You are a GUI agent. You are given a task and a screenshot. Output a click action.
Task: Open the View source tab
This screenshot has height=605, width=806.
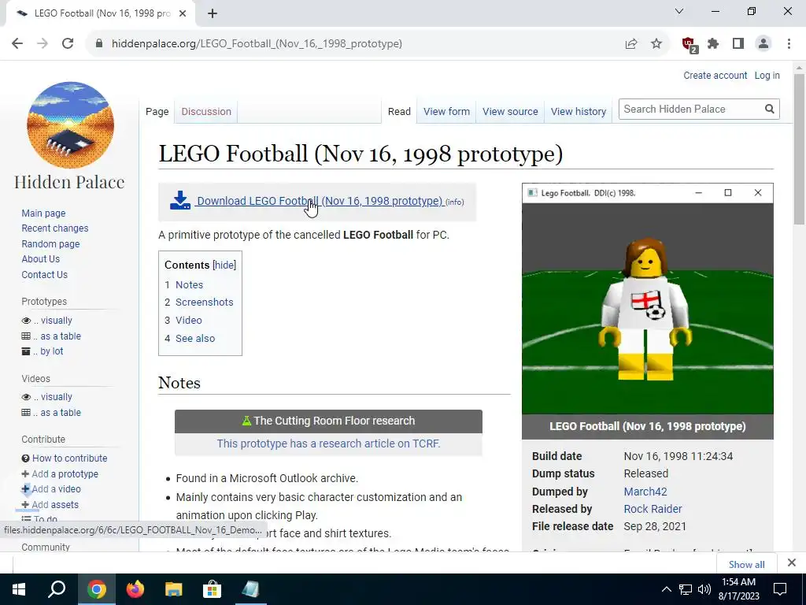pyautogui.click(x=510, y=112)
